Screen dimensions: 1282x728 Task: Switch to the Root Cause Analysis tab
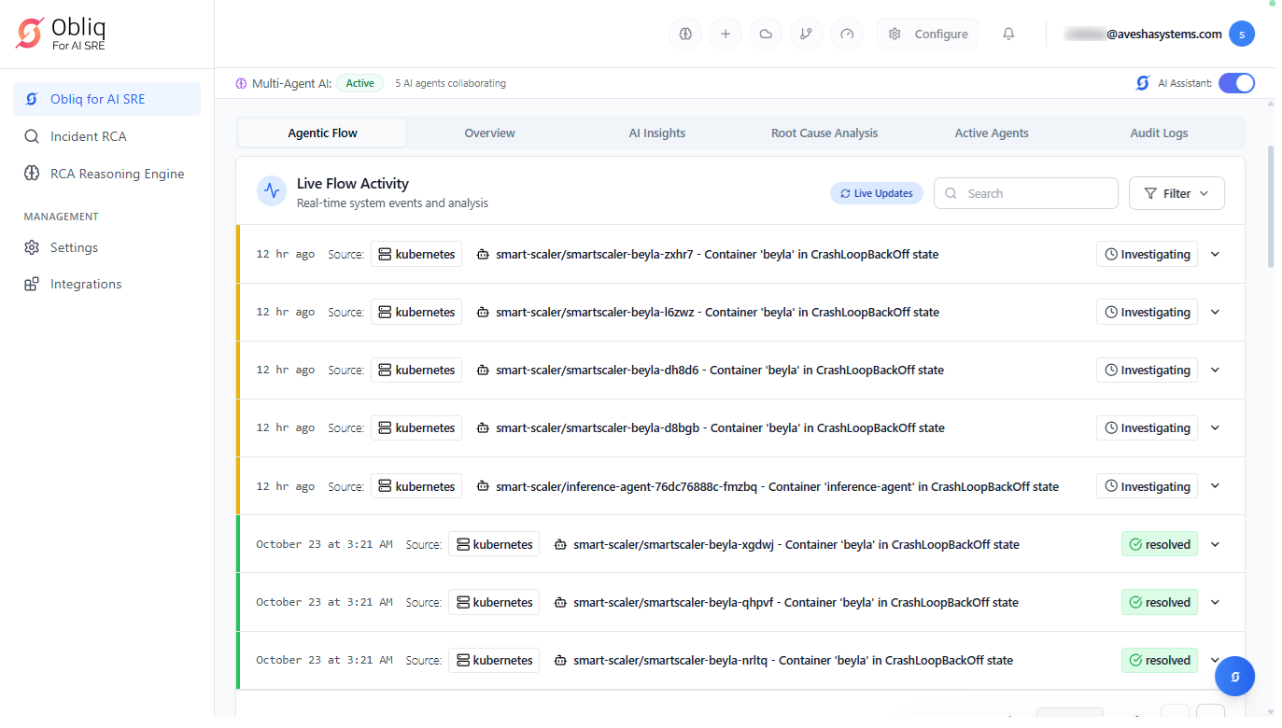pyautogui.click(x=824, y=133)
